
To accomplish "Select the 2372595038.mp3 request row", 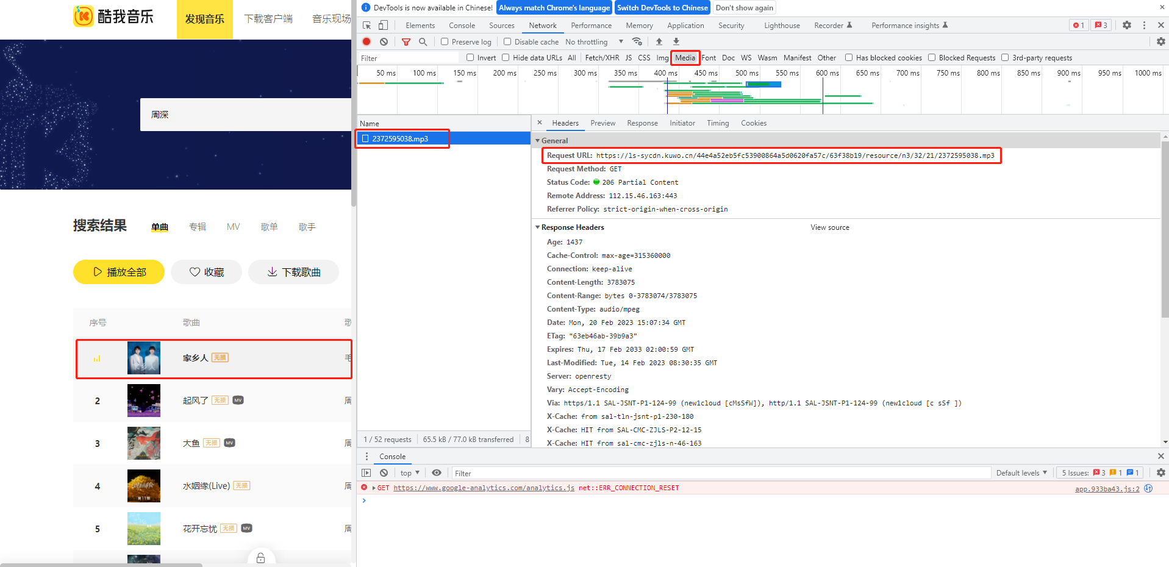I will (x=443, y=138).
